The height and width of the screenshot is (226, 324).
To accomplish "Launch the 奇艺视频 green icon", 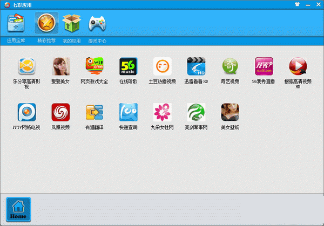I will tap(230, 66).
